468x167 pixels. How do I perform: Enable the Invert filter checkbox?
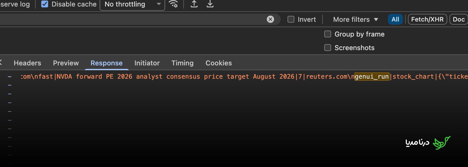tap(291, 19)
